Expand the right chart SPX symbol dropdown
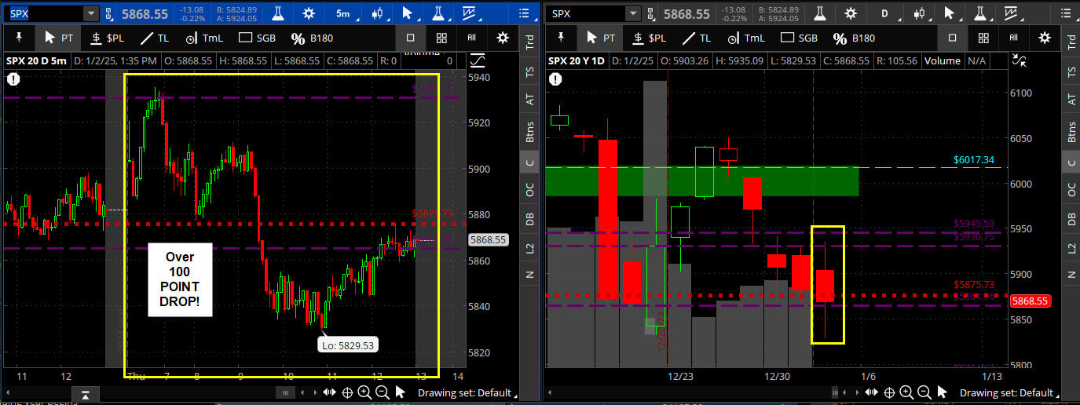Viewport: 1080px width, 405px height. click(633, 13)
